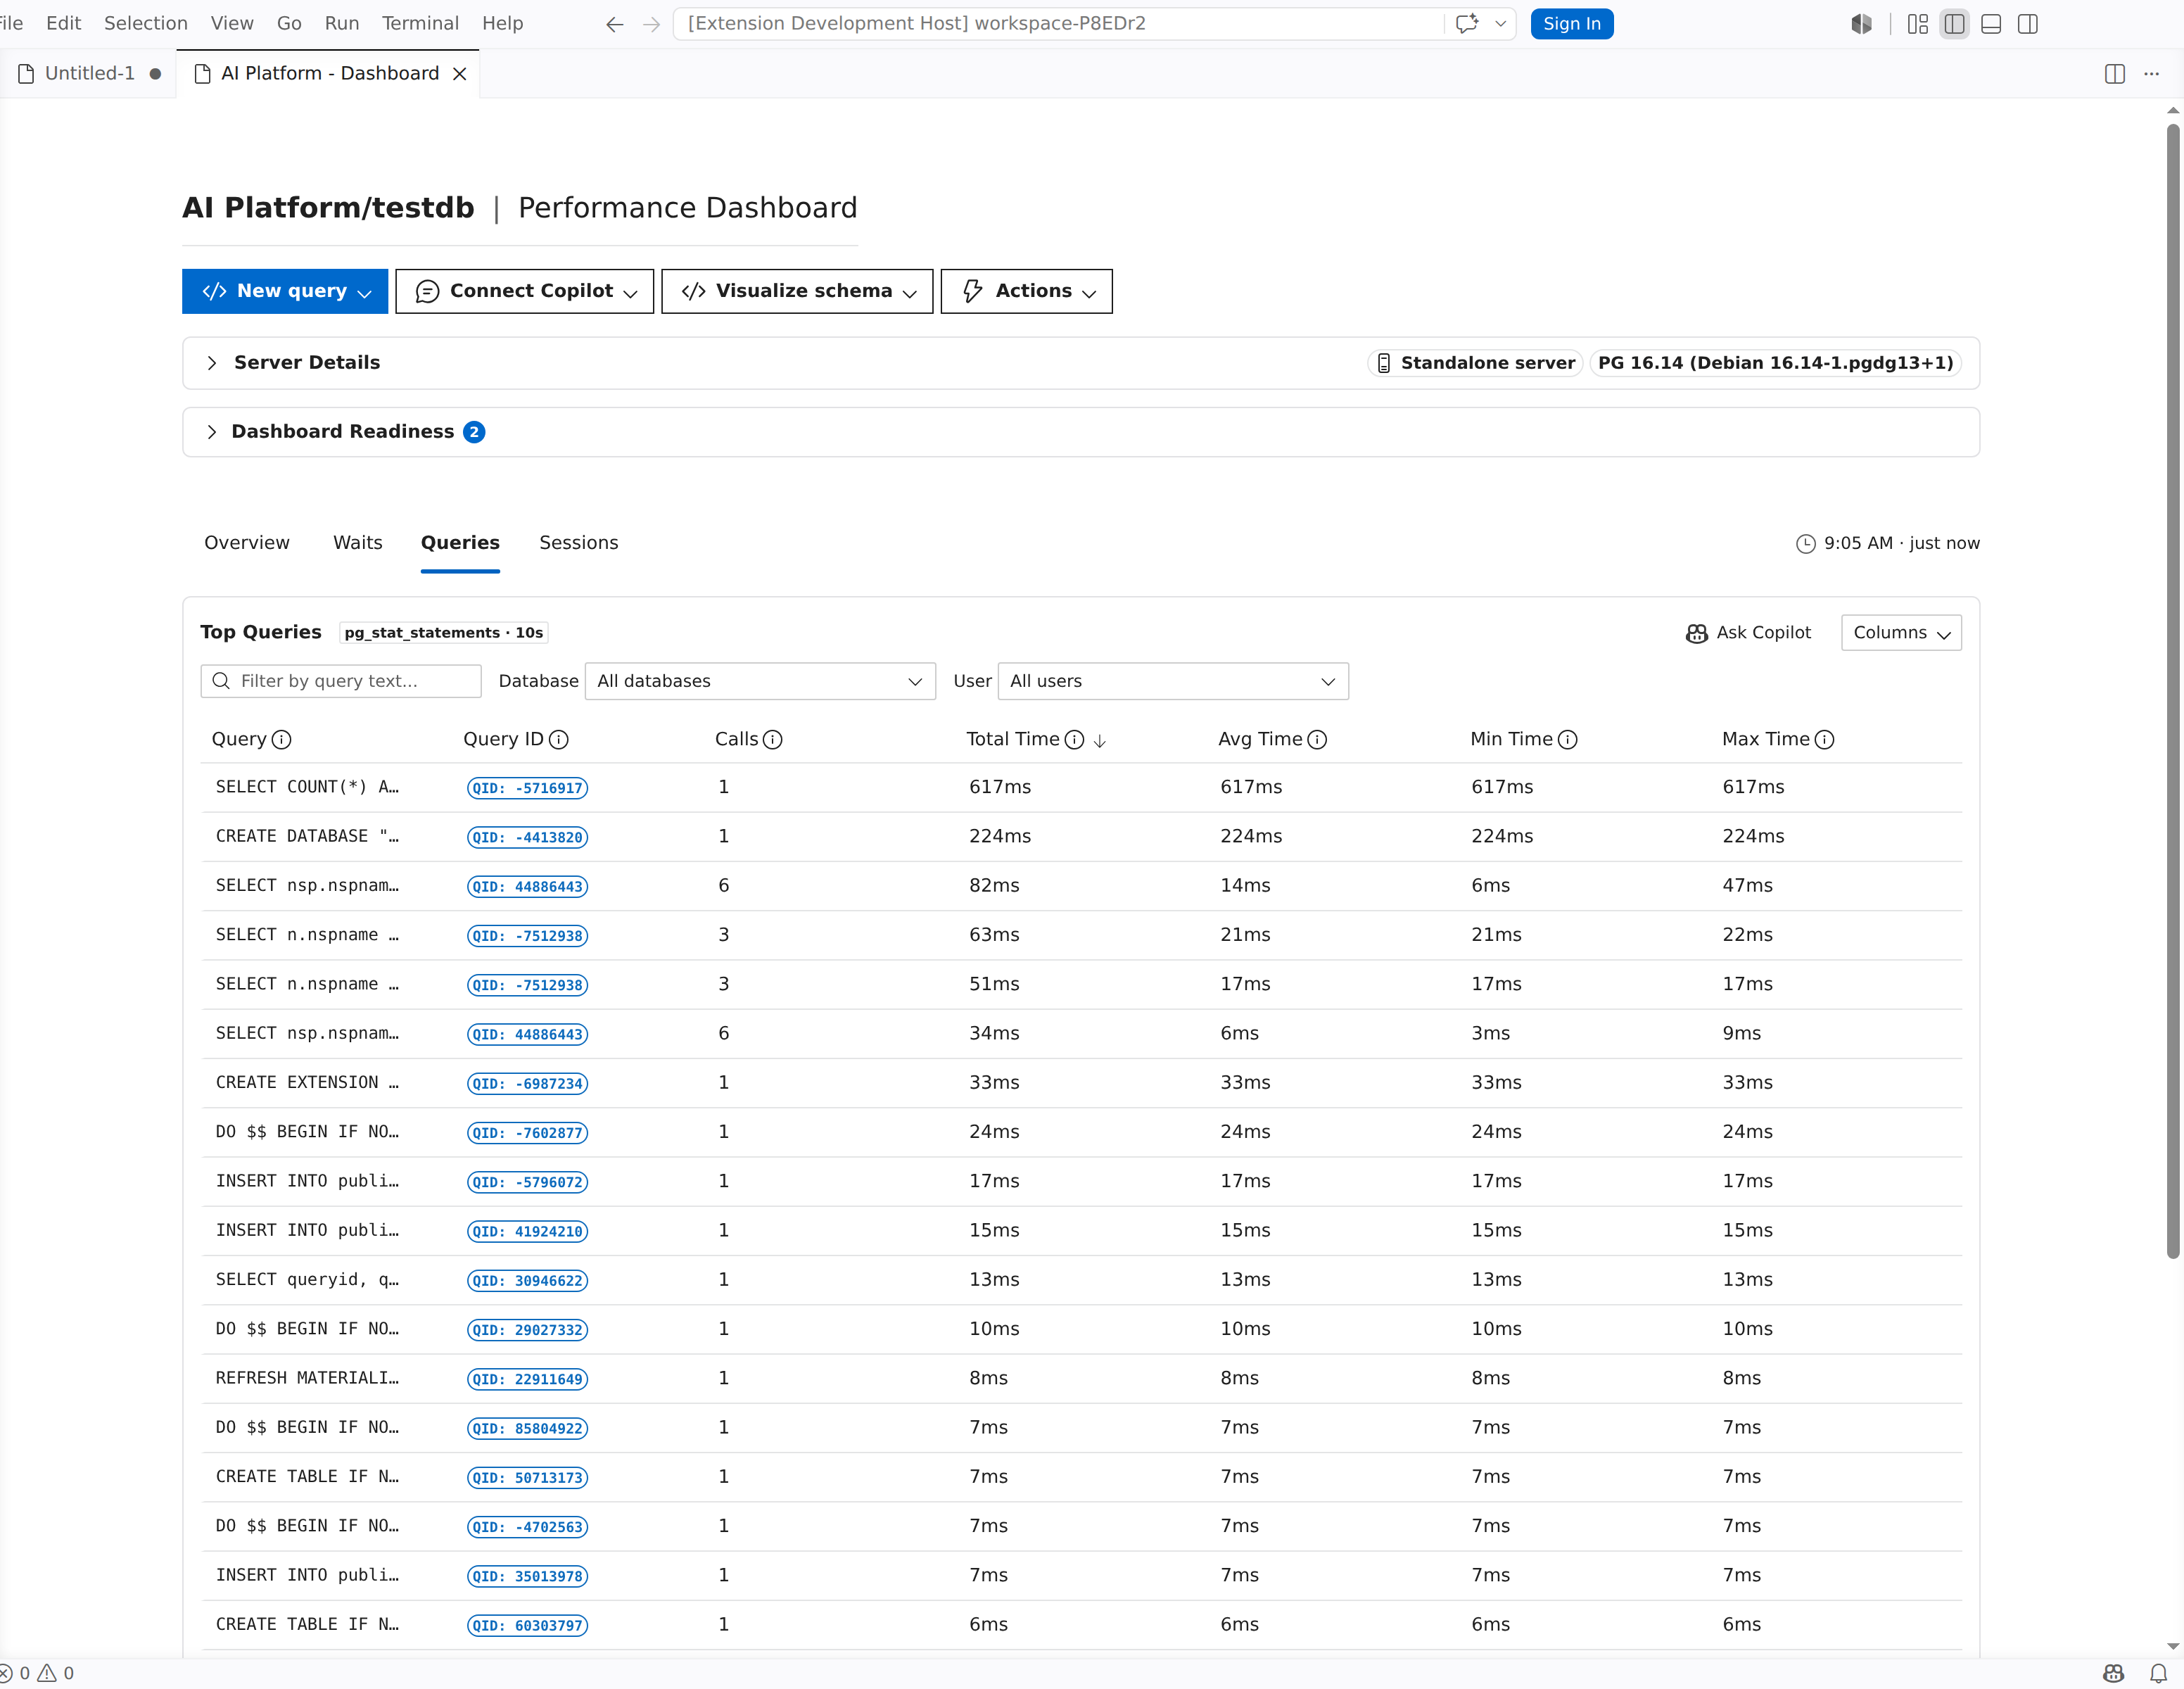The width and height of the screenshot is (2184, 1689).
Task: Click the 'PG 16.14' version badge
Action: coord(1776,363)
